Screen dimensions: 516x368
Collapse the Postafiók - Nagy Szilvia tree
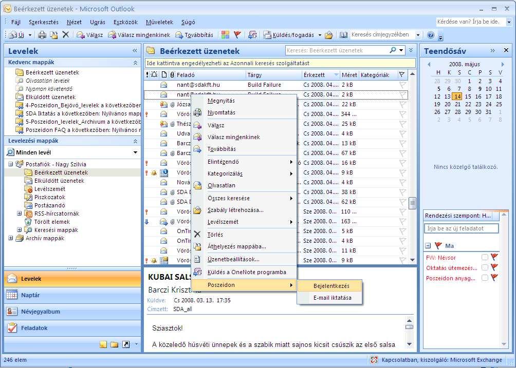[11, 164]
